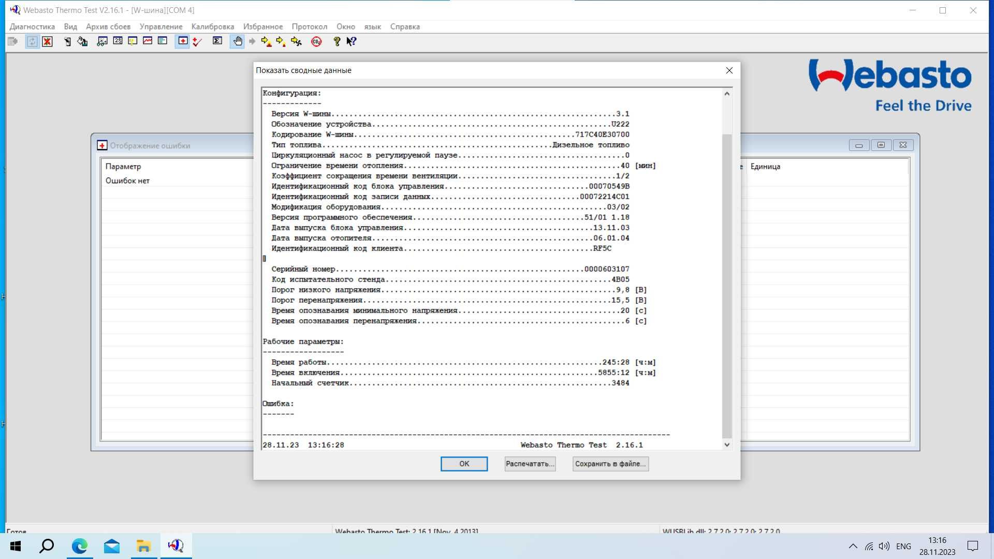Open the язык menu
This screenshot has width=994, height=559.
[373, 26]
